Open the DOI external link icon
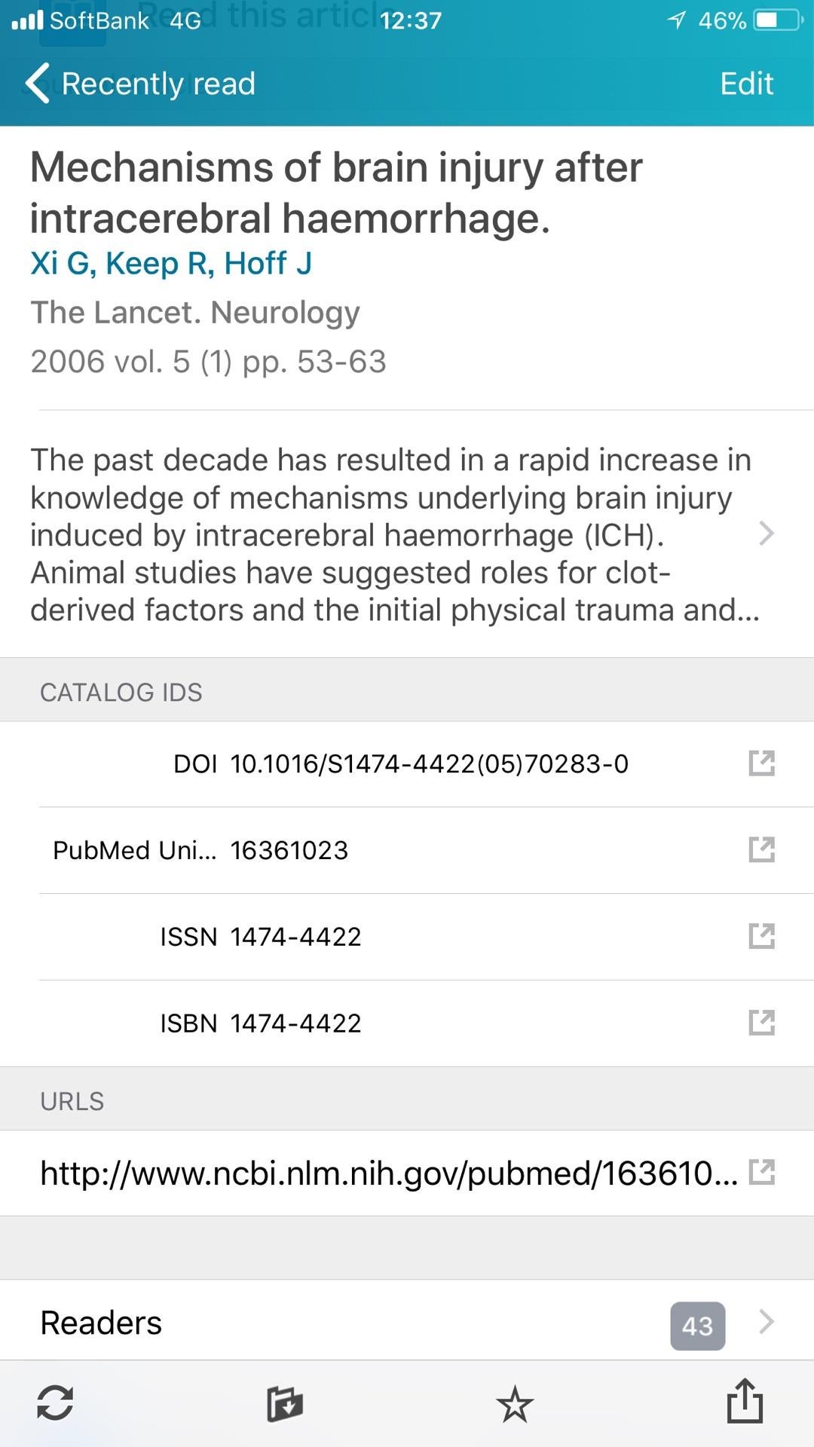 pos(761,763)
